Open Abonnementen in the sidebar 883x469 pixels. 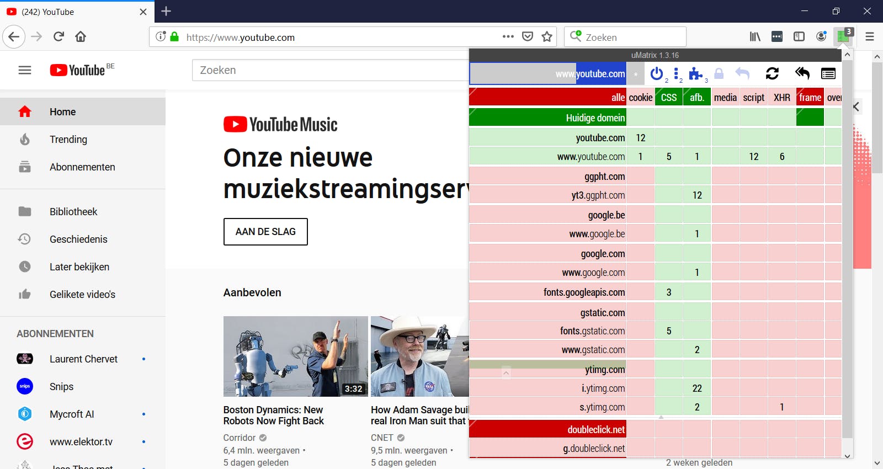(x=83, y=167)
